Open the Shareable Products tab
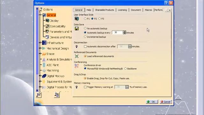 point(105,10)
